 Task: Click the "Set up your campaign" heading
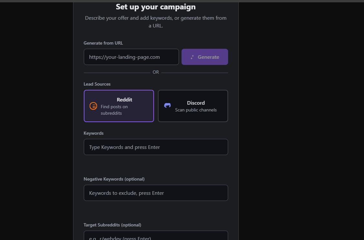tap(156, 7)
